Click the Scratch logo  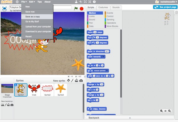(7, 2)
